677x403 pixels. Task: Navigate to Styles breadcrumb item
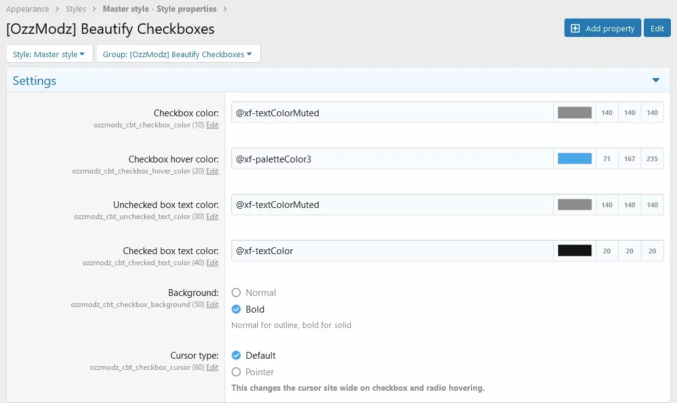tap(76, 9)
